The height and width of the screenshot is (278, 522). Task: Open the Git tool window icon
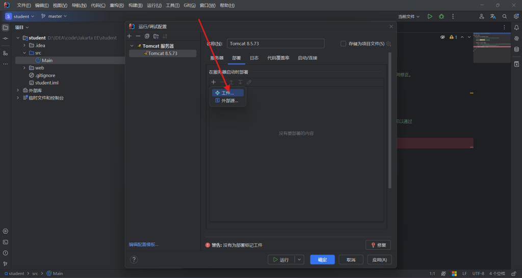click(x=5, y=264)
